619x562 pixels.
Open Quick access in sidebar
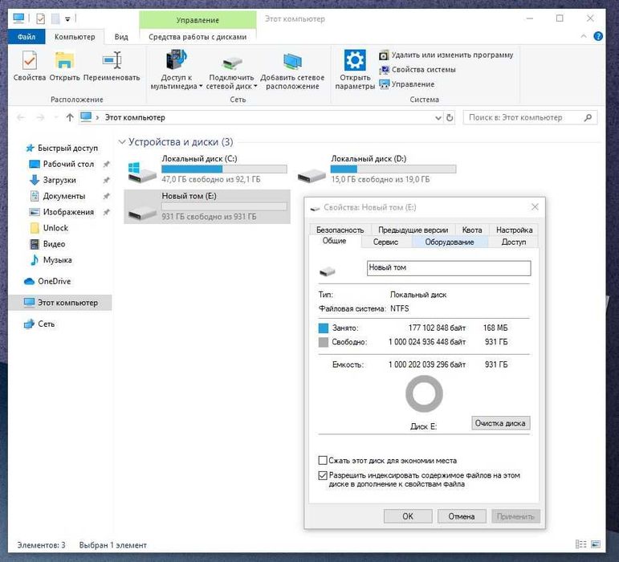(x=62, y=148)
